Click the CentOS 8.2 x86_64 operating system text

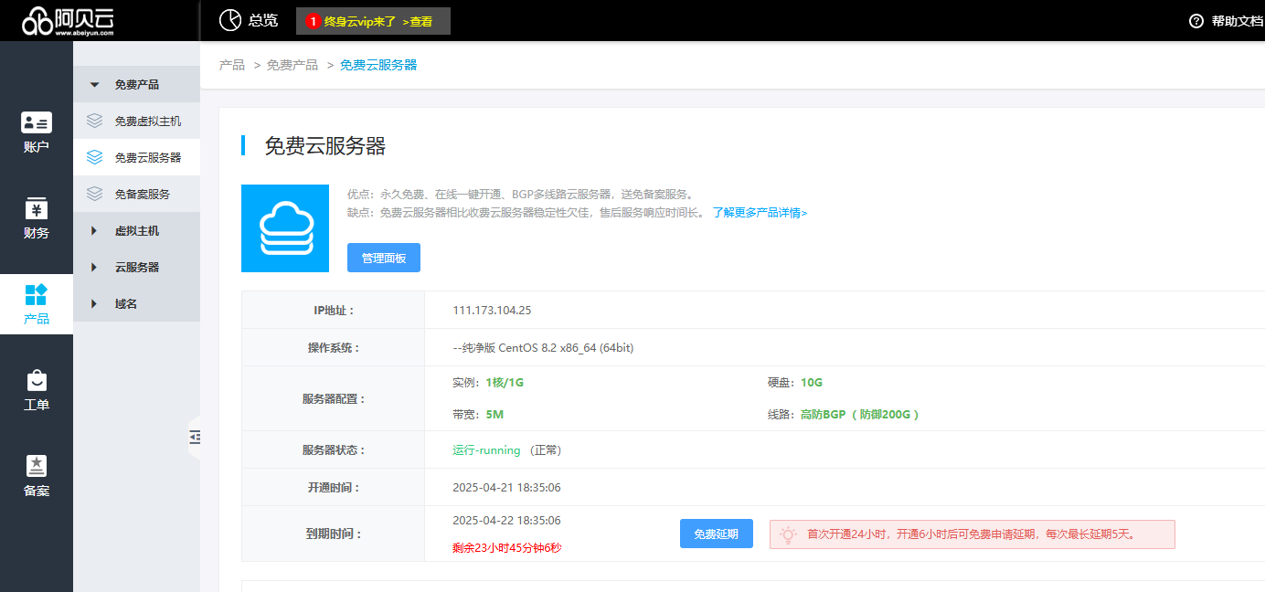(x=543, y=347)
